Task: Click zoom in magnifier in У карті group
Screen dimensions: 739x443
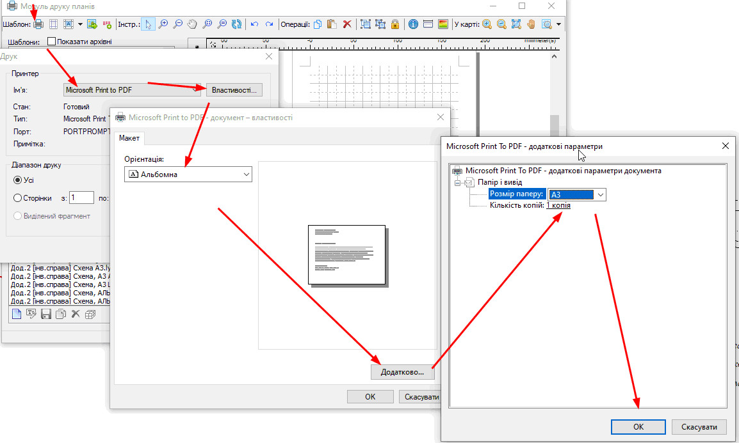Action: 487,24
